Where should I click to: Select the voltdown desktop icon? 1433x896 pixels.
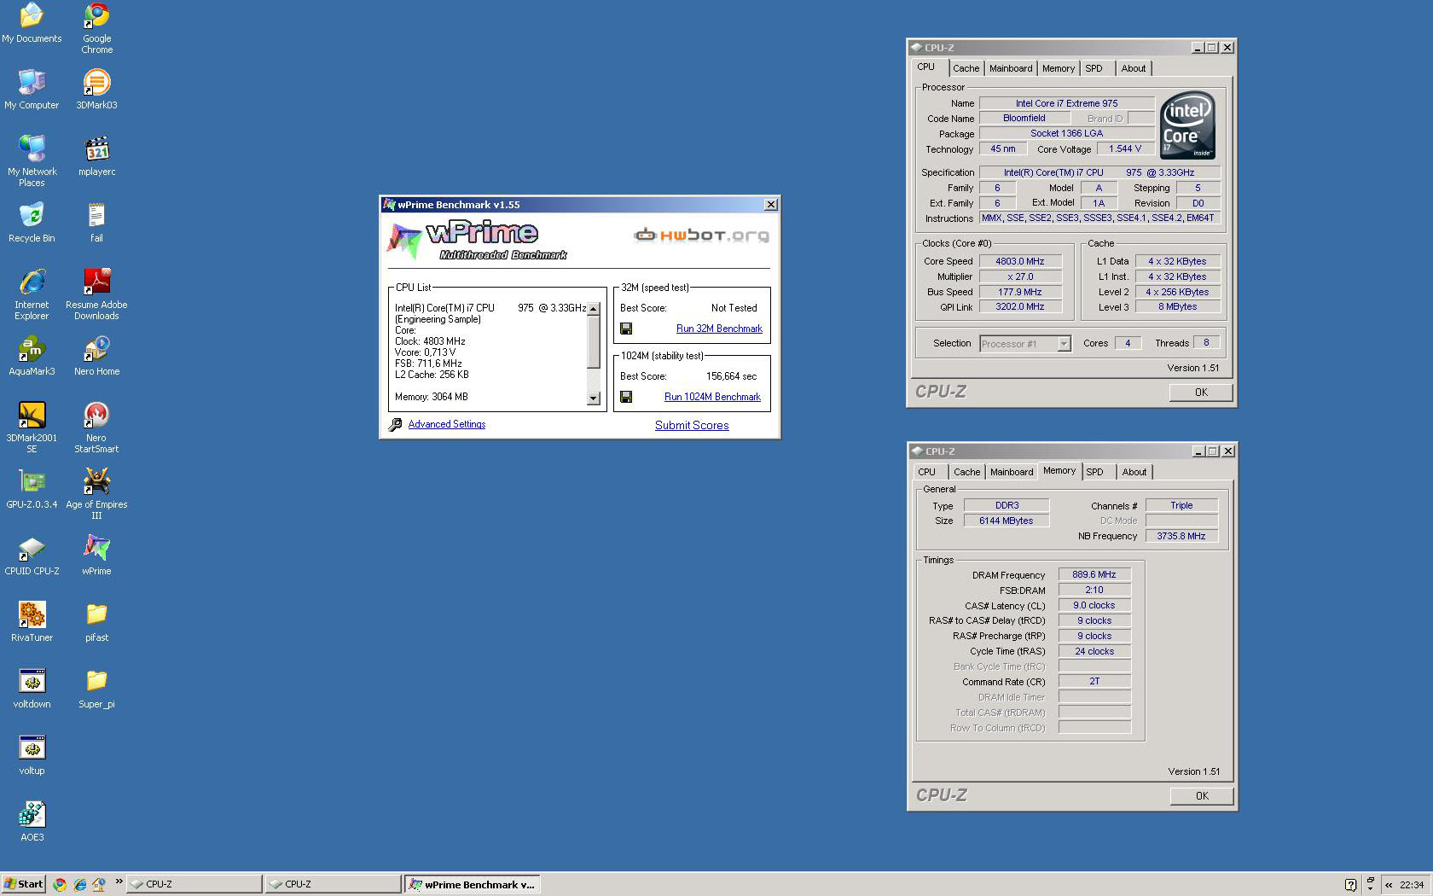point(32,689)
